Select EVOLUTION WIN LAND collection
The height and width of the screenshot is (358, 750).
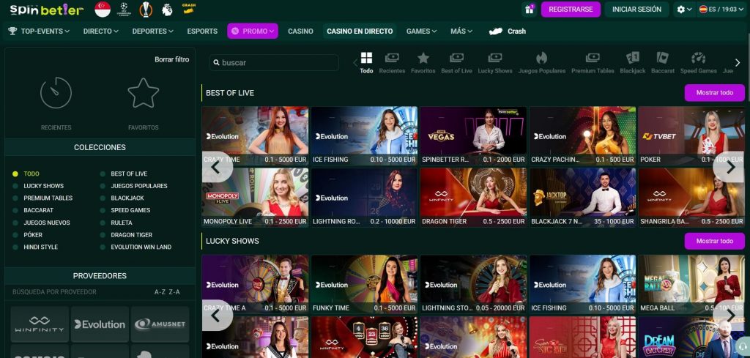pyautogui.click(x=141, y=247)
